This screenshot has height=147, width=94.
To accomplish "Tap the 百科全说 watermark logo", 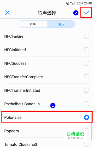I will tap(75, 135).
